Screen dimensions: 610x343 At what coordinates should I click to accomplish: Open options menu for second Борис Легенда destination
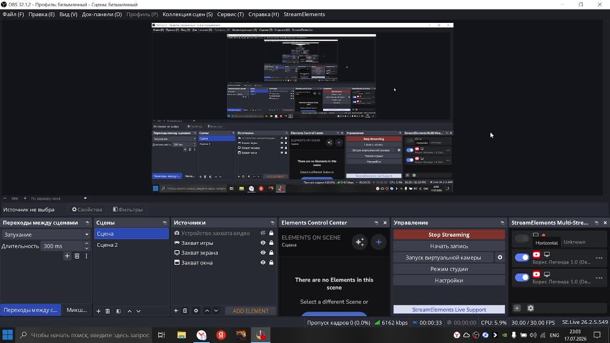coord(599,277)
